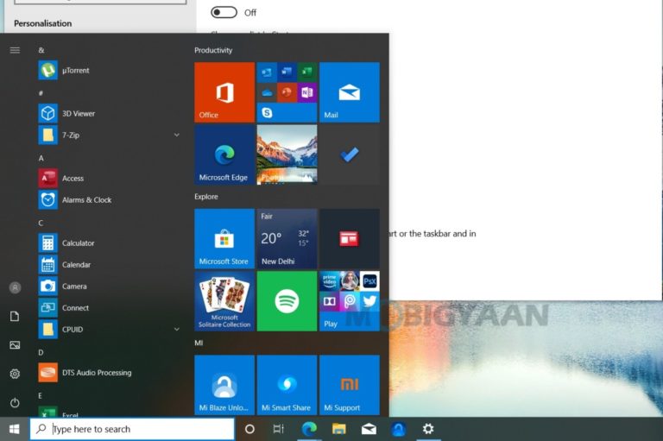663x441 pixels.
Task: Click letter C header in app list
Action: [x=41, y=223]
